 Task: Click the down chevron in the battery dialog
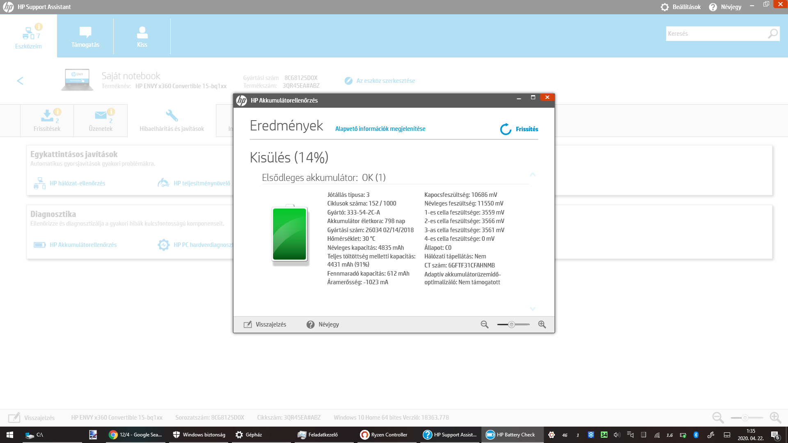pyautogui.click(x=533, y=309)
